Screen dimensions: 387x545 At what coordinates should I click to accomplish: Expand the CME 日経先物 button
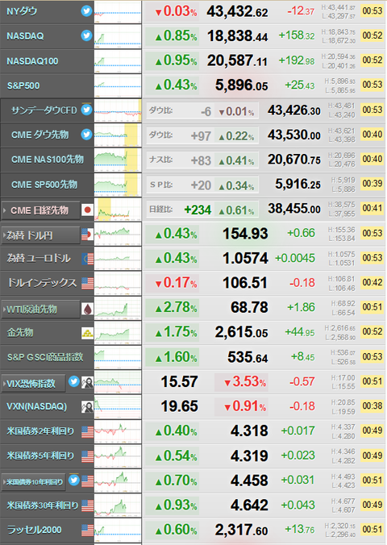40,210
